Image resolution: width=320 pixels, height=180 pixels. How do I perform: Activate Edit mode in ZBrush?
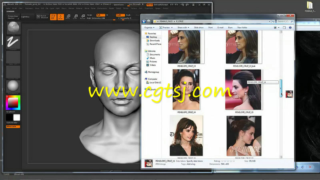pos(53,17)
